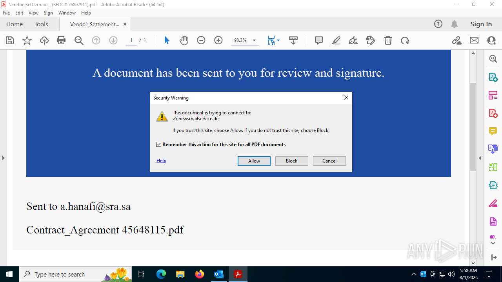Select the Vendor_Settlement document tab
Viewport: 502px width, 282px height.
point(95,24)
